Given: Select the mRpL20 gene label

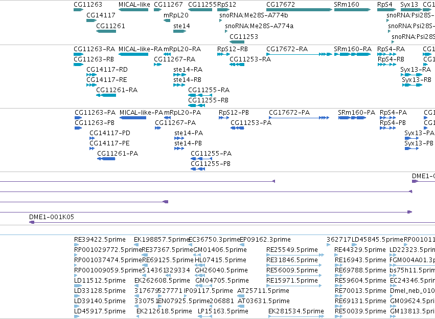Looking at the screenshot, I should (176, 15).
